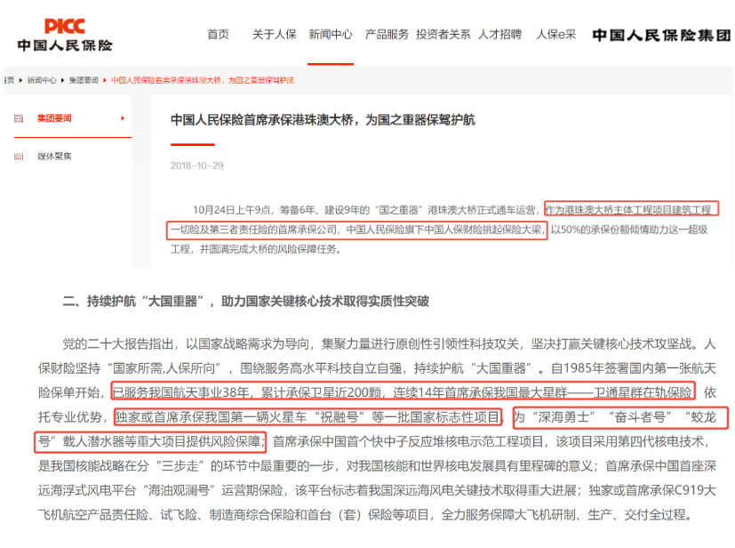Click the article date 2018-10-29
The width and height of the screenshot is (735, 548).
point(197,165)
